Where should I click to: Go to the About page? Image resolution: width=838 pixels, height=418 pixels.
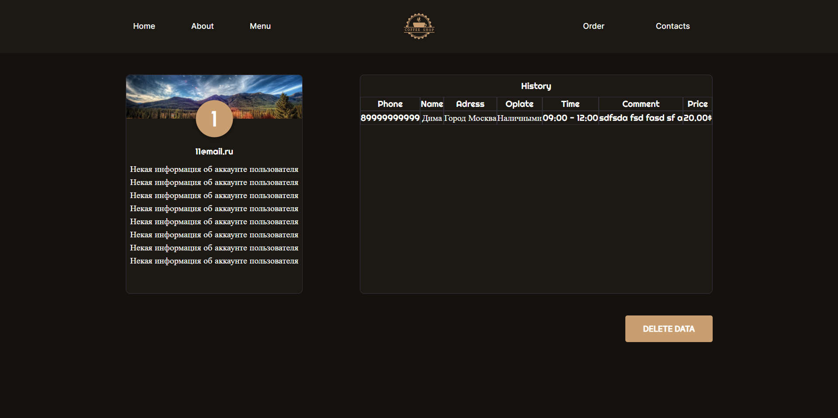pyautogui.click(x=202, y=26)
